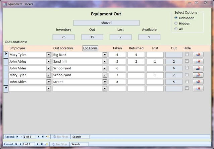Jump to last record in the '2 of 2' navigator
214x149 pixels.
pos(42,144)
